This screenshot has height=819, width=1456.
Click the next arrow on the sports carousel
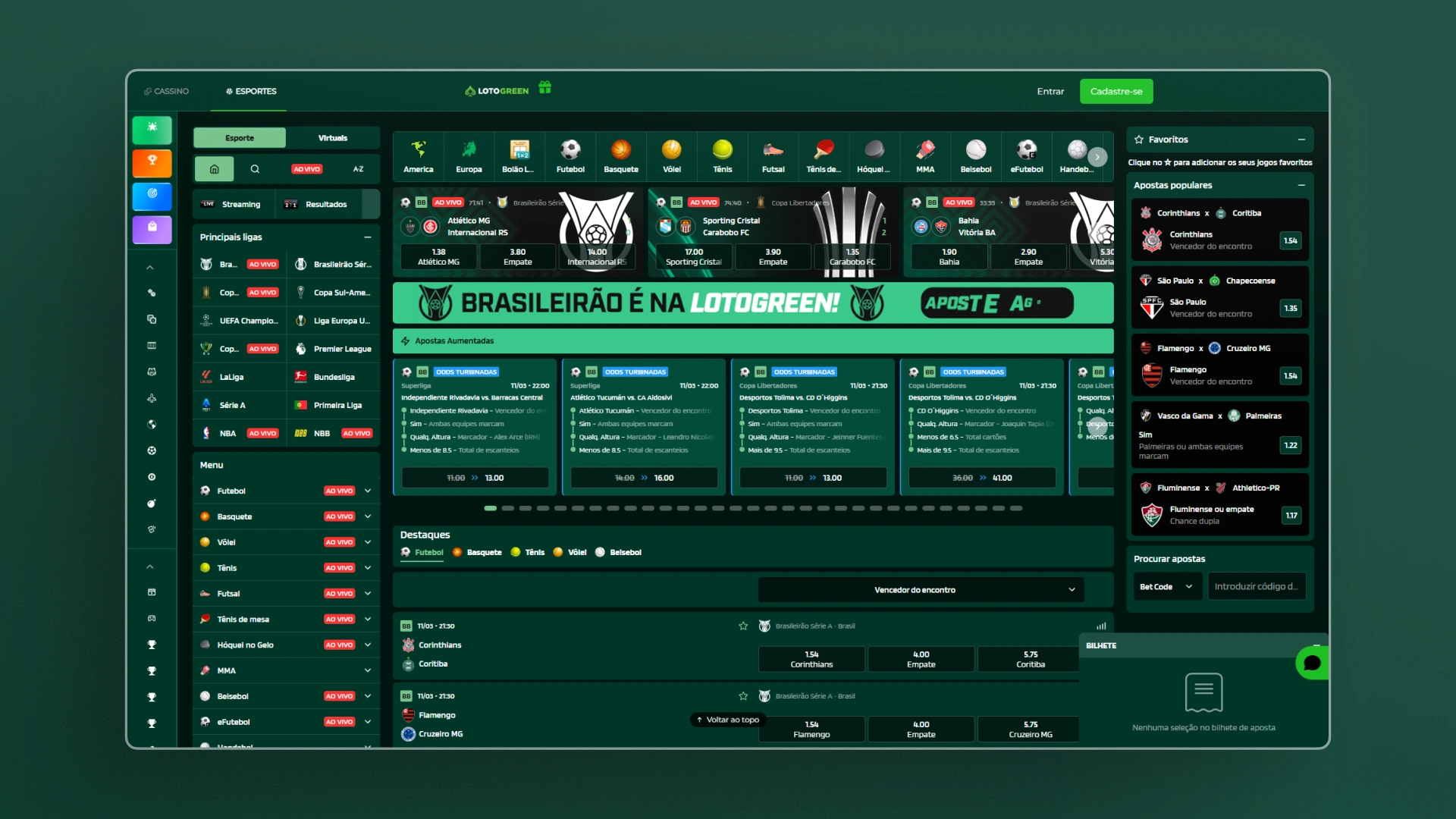1097,157
